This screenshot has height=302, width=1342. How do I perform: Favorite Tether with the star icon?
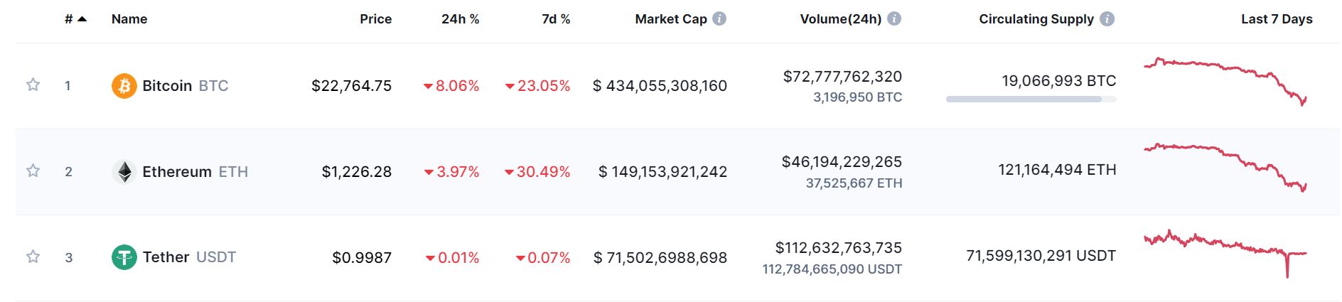[x=33, y=257]
